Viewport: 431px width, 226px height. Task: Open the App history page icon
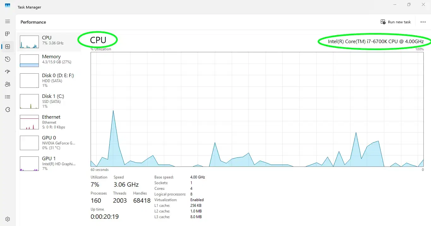click(8, 59)
